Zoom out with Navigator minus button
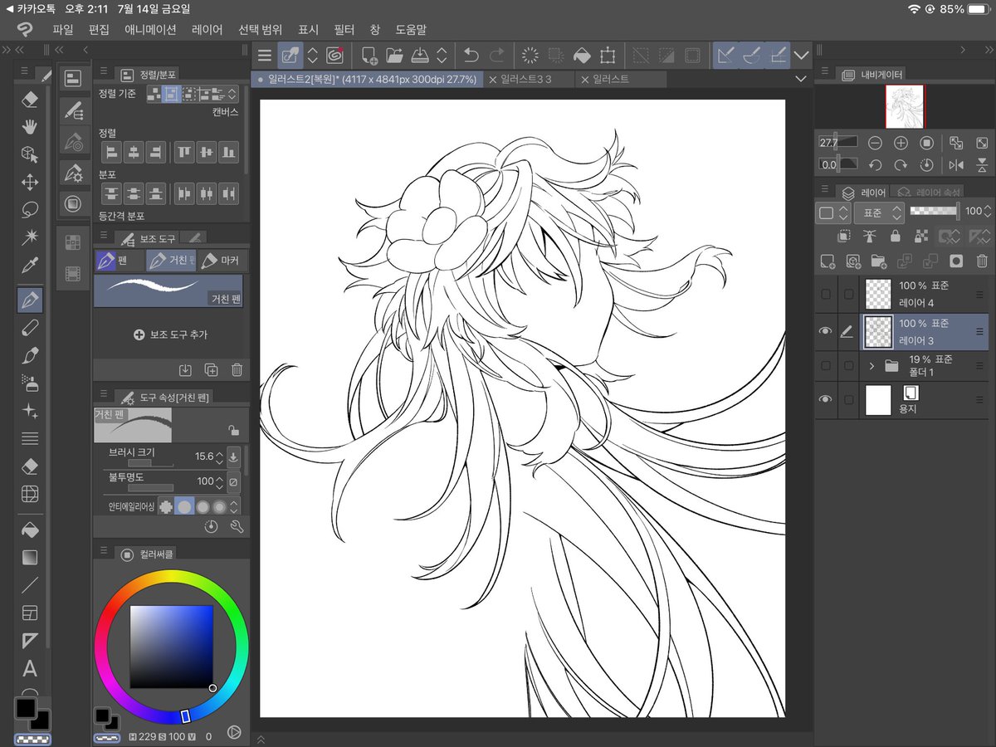The image size is (996, 747). pyautogui.click(x=874, y=143)
